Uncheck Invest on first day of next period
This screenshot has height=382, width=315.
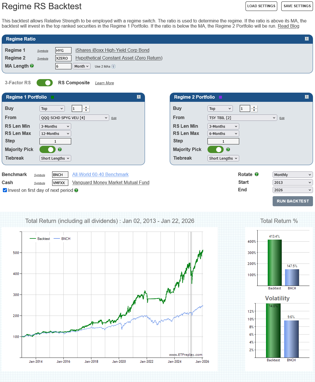click(x=5, y=190)
